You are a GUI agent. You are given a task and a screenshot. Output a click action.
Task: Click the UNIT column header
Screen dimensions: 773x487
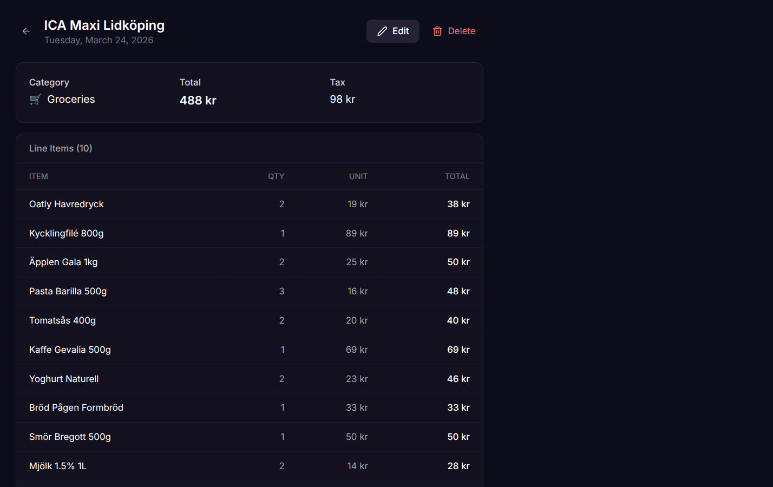358,176
